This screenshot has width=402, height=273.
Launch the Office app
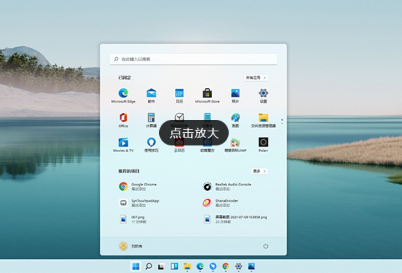[123, 118]
